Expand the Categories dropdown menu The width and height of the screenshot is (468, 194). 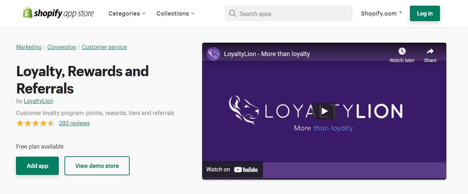pyautogui.click(x=127, y=13)
